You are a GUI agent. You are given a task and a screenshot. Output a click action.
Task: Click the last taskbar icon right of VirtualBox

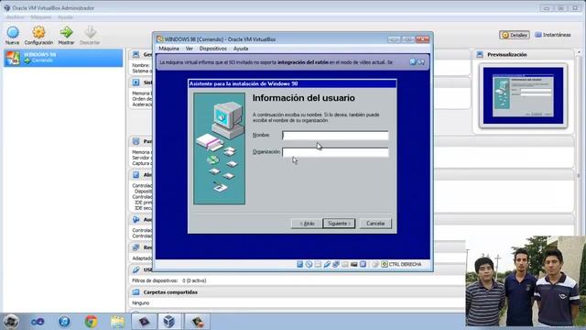pyautogui.click(x=197, y=322)
